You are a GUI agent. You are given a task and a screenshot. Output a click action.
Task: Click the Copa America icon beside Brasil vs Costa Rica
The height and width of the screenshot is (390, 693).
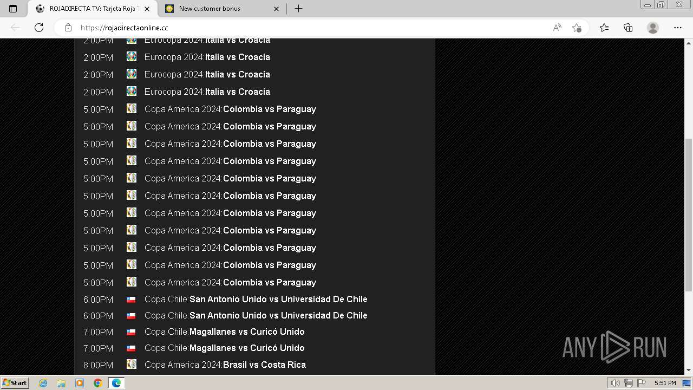(132, 364)
